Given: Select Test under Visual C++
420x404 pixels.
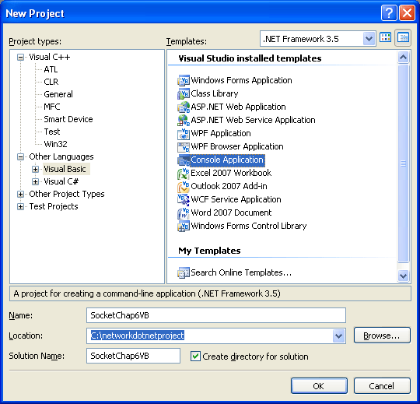Looking at the screenshot, I should 52,132.
